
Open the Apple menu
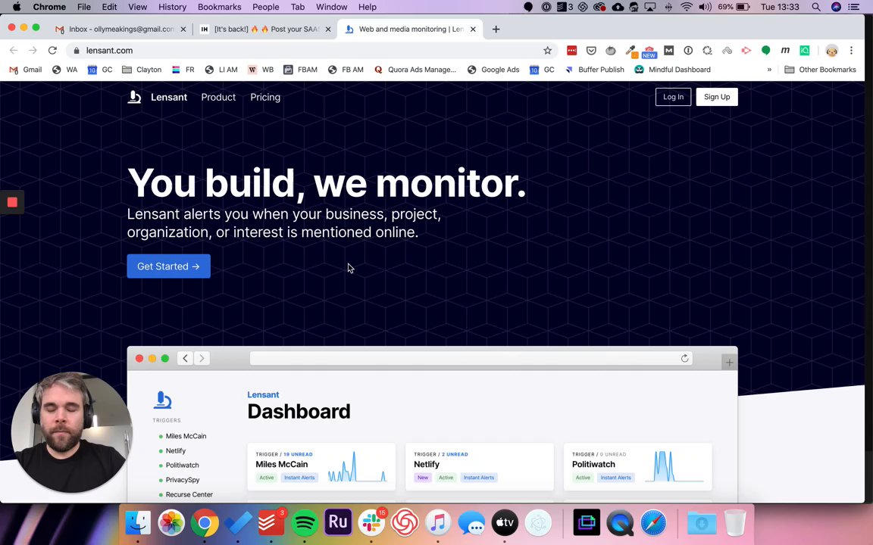pyautogui.click(x=17, y=7)
